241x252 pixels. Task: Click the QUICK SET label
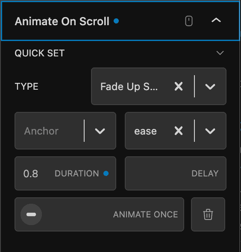pos(40,53)
